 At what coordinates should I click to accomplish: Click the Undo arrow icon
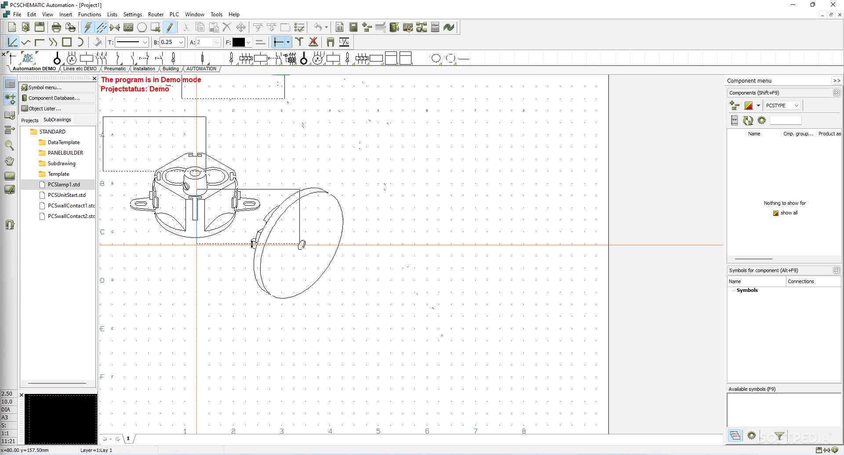pos(318,27)
